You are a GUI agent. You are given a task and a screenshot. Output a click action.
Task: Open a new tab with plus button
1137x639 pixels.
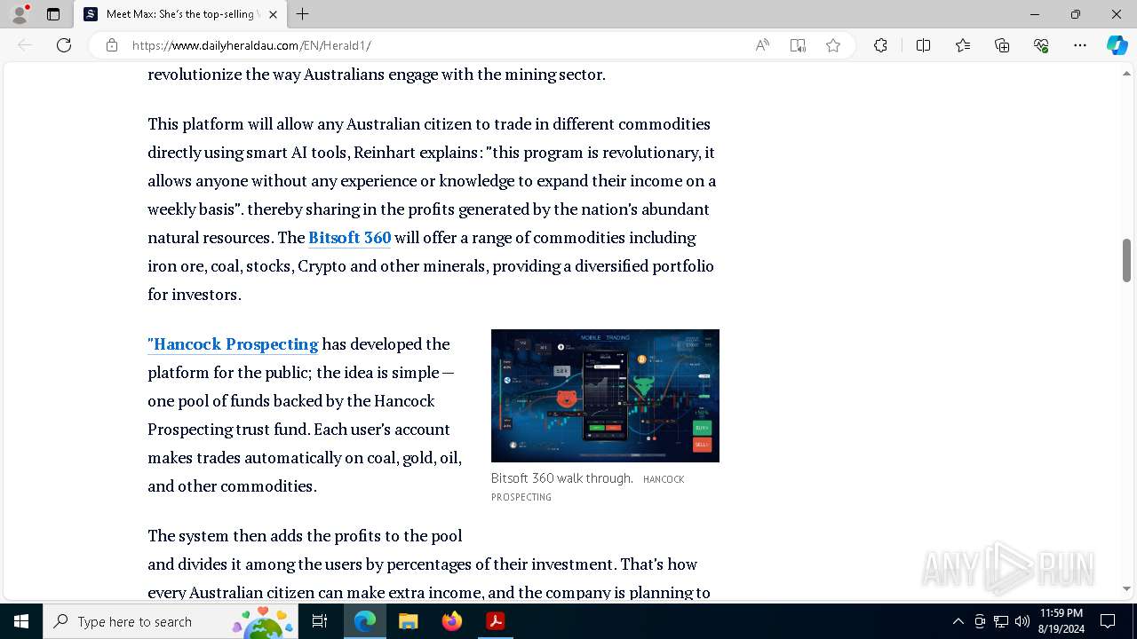coord(302,14)
